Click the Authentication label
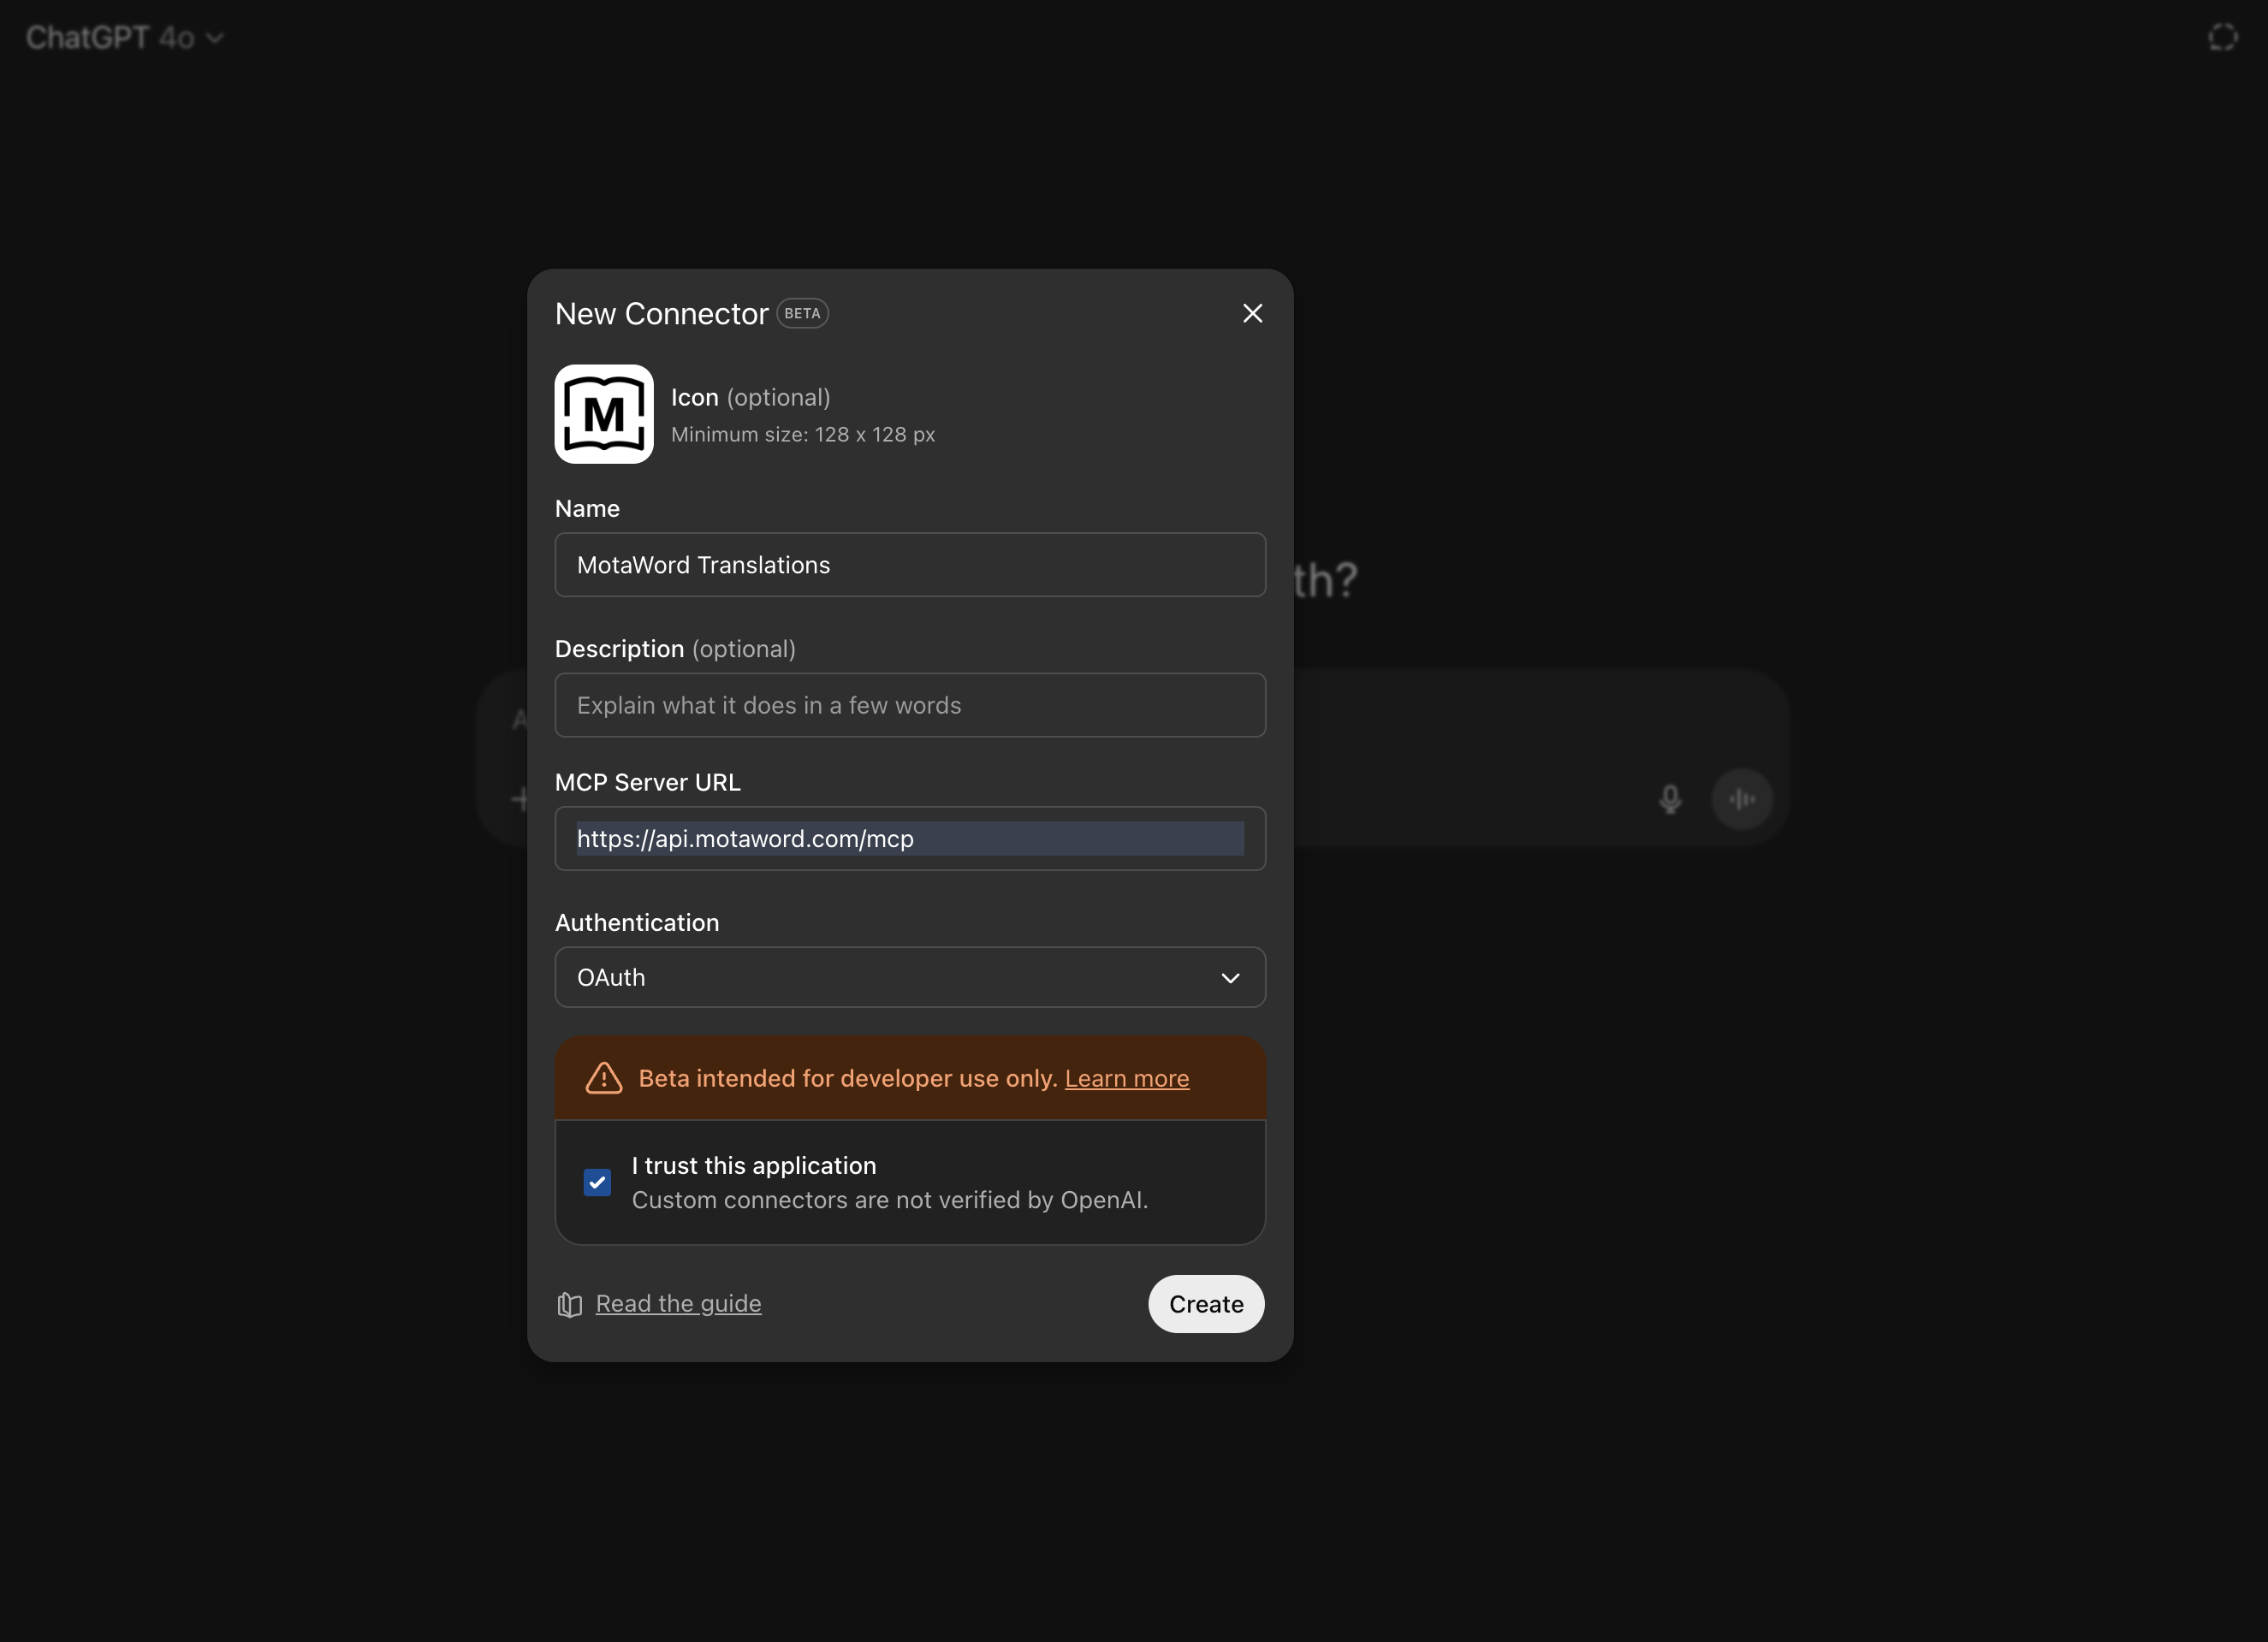 637,923
